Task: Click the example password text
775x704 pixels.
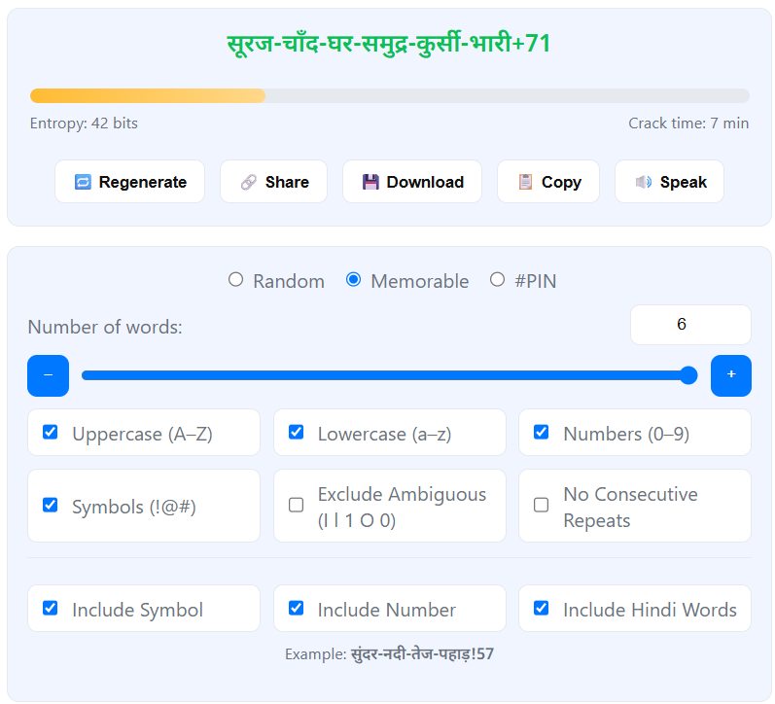Action: [422, 654]
